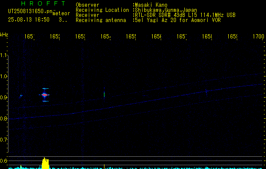Click the 1.0 frequency axis label
Screen dimensions: 266x169
pyautogui.click(x=4, y=76)
